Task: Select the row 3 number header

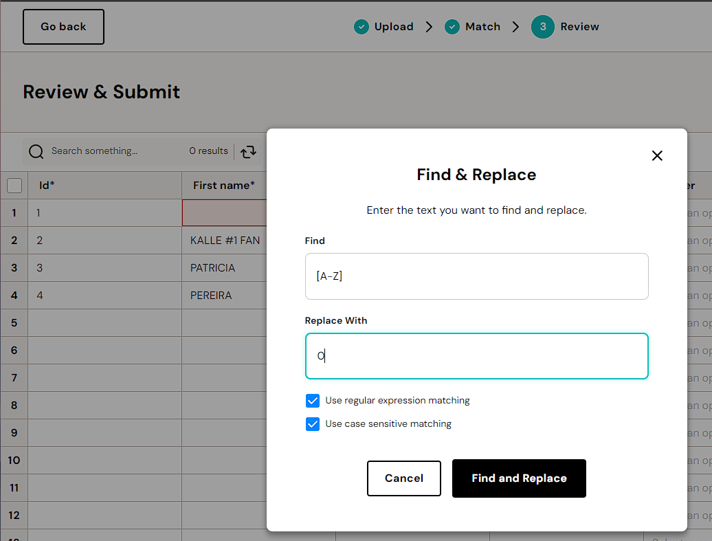Action: point(14,268)
